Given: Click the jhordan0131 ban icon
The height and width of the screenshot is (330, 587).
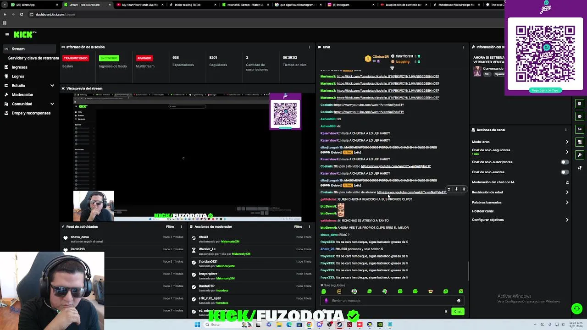Looking at the screenshot, I should coord(194,263).
